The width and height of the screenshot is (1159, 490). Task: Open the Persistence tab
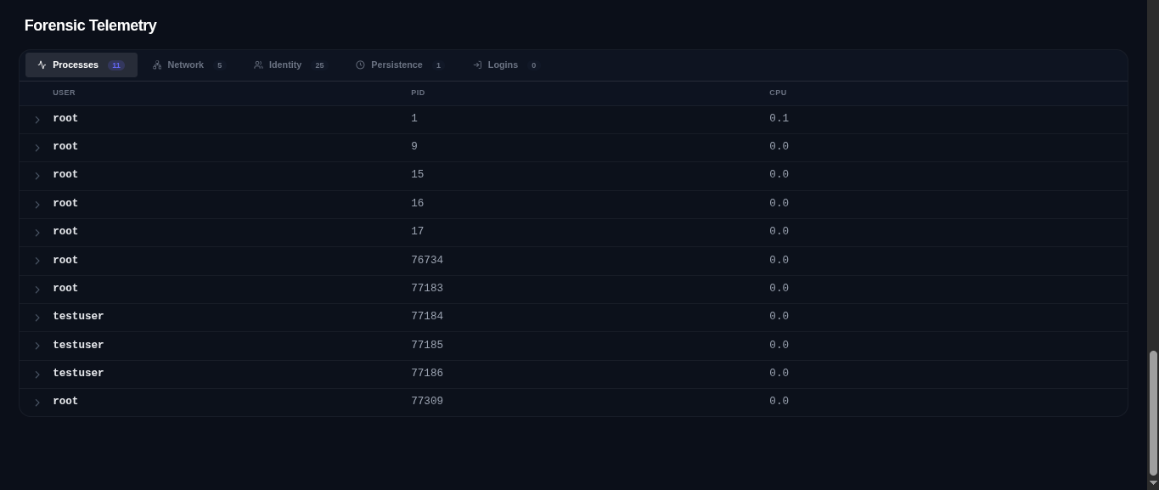click(400, 65)
